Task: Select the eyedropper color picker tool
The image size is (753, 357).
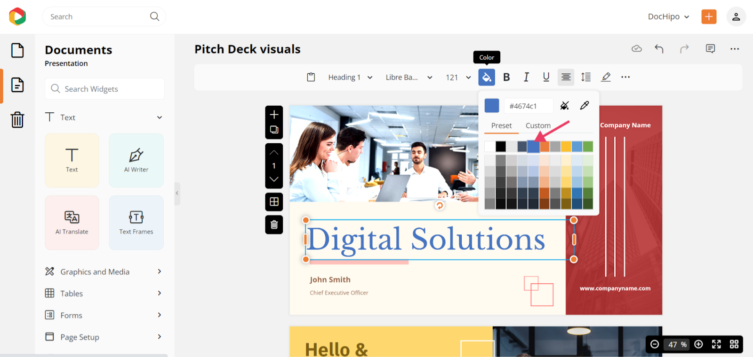Action: pyautogui.click(x=585, y=106)
